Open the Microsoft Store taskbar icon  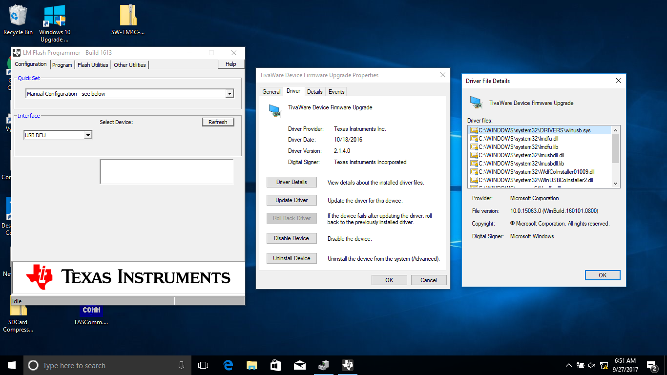[x=275, y=365]
